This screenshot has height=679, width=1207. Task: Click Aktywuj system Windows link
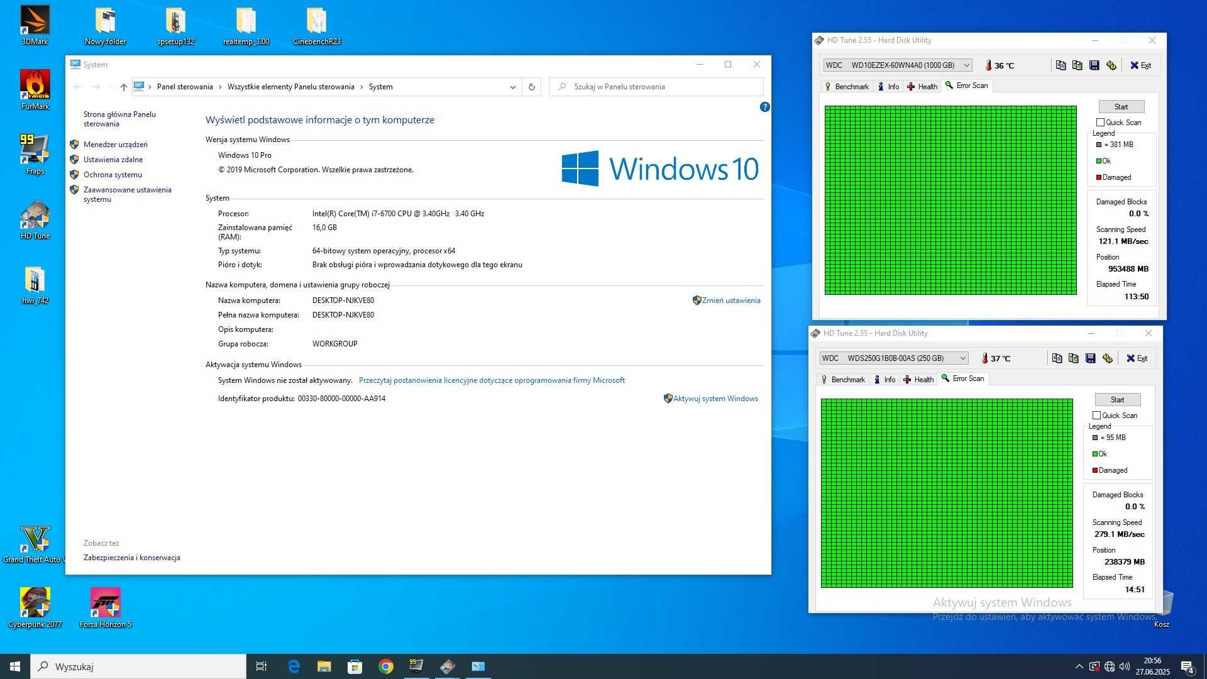[x=715, y=399]
